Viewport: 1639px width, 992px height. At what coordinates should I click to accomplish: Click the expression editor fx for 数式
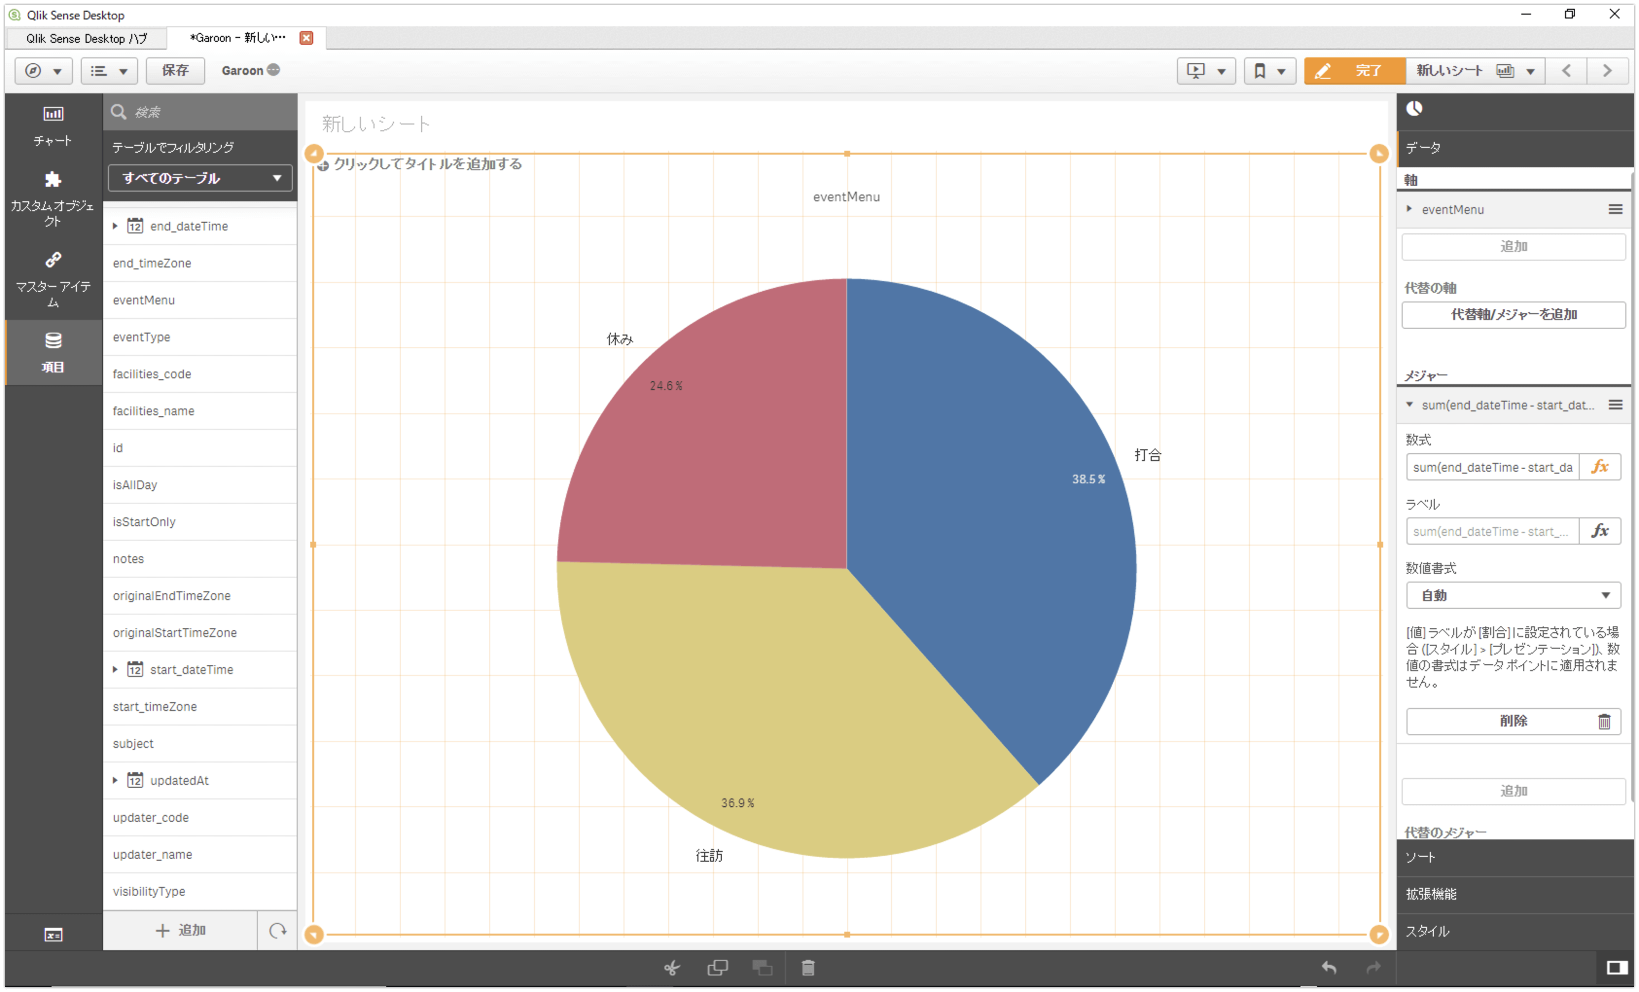tap(1600, 467)
